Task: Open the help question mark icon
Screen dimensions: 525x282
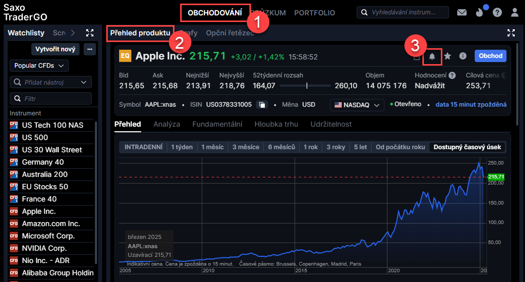Action: coord(497,12)
